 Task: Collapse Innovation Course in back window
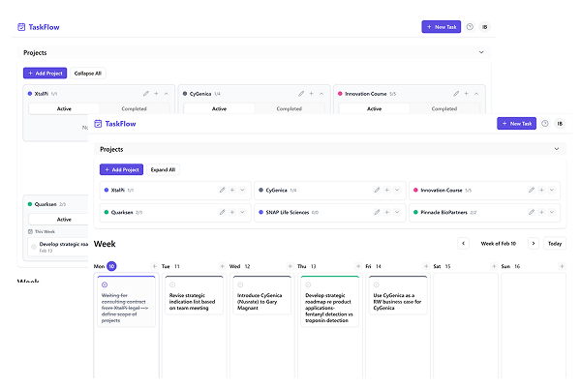click(476, 94)
